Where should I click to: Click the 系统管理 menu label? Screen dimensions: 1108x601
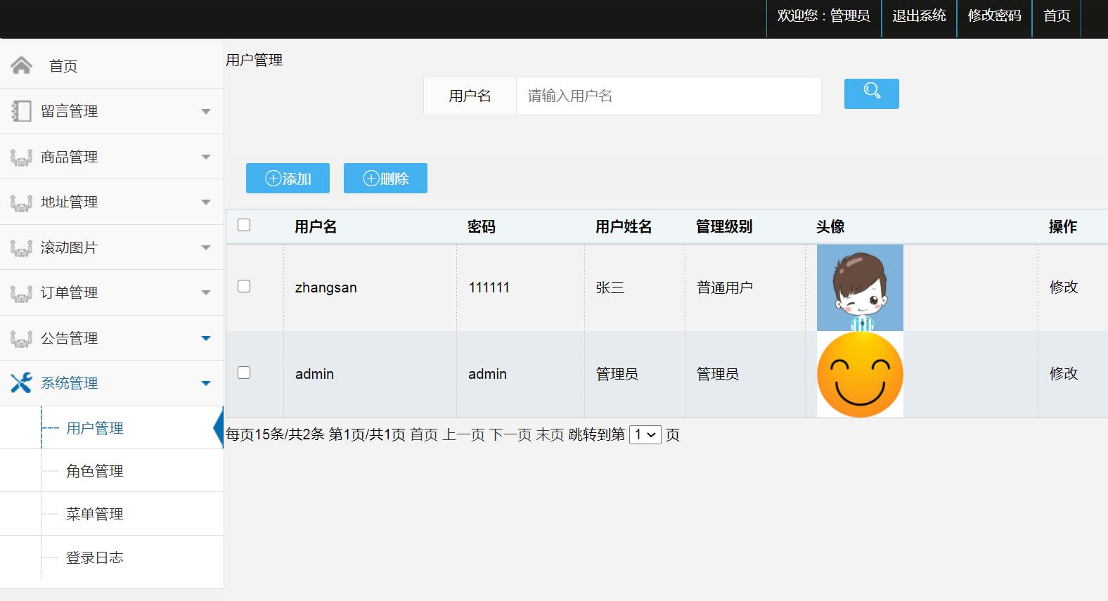click(x=69, y=383)
